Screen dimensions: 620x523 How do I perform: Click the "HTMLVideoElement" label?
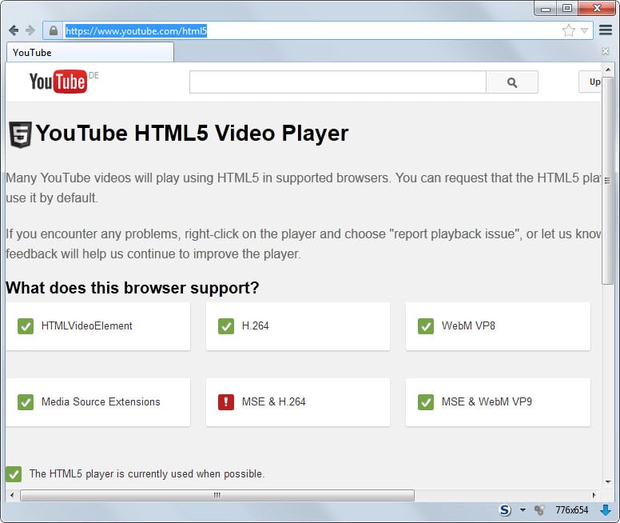click(x=86, y=325)
